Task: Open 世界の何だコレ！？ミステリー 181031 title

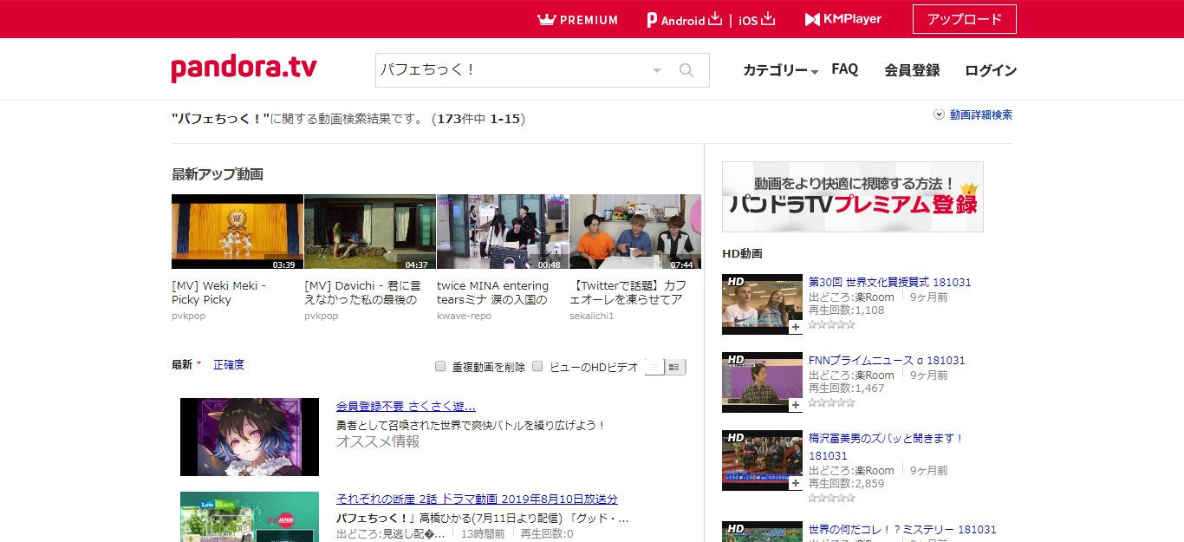Action: [x=902, y=529]
